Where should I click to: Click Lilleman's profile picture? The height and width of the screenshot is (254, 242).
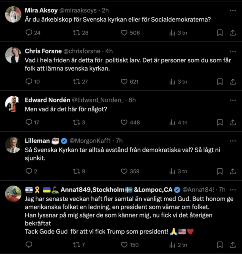pyautogui.click(x=13, y=145)
